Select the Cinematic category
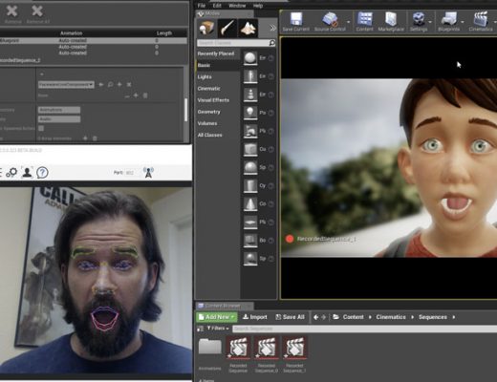Screen dimensions: 497x382 [218, 89]
